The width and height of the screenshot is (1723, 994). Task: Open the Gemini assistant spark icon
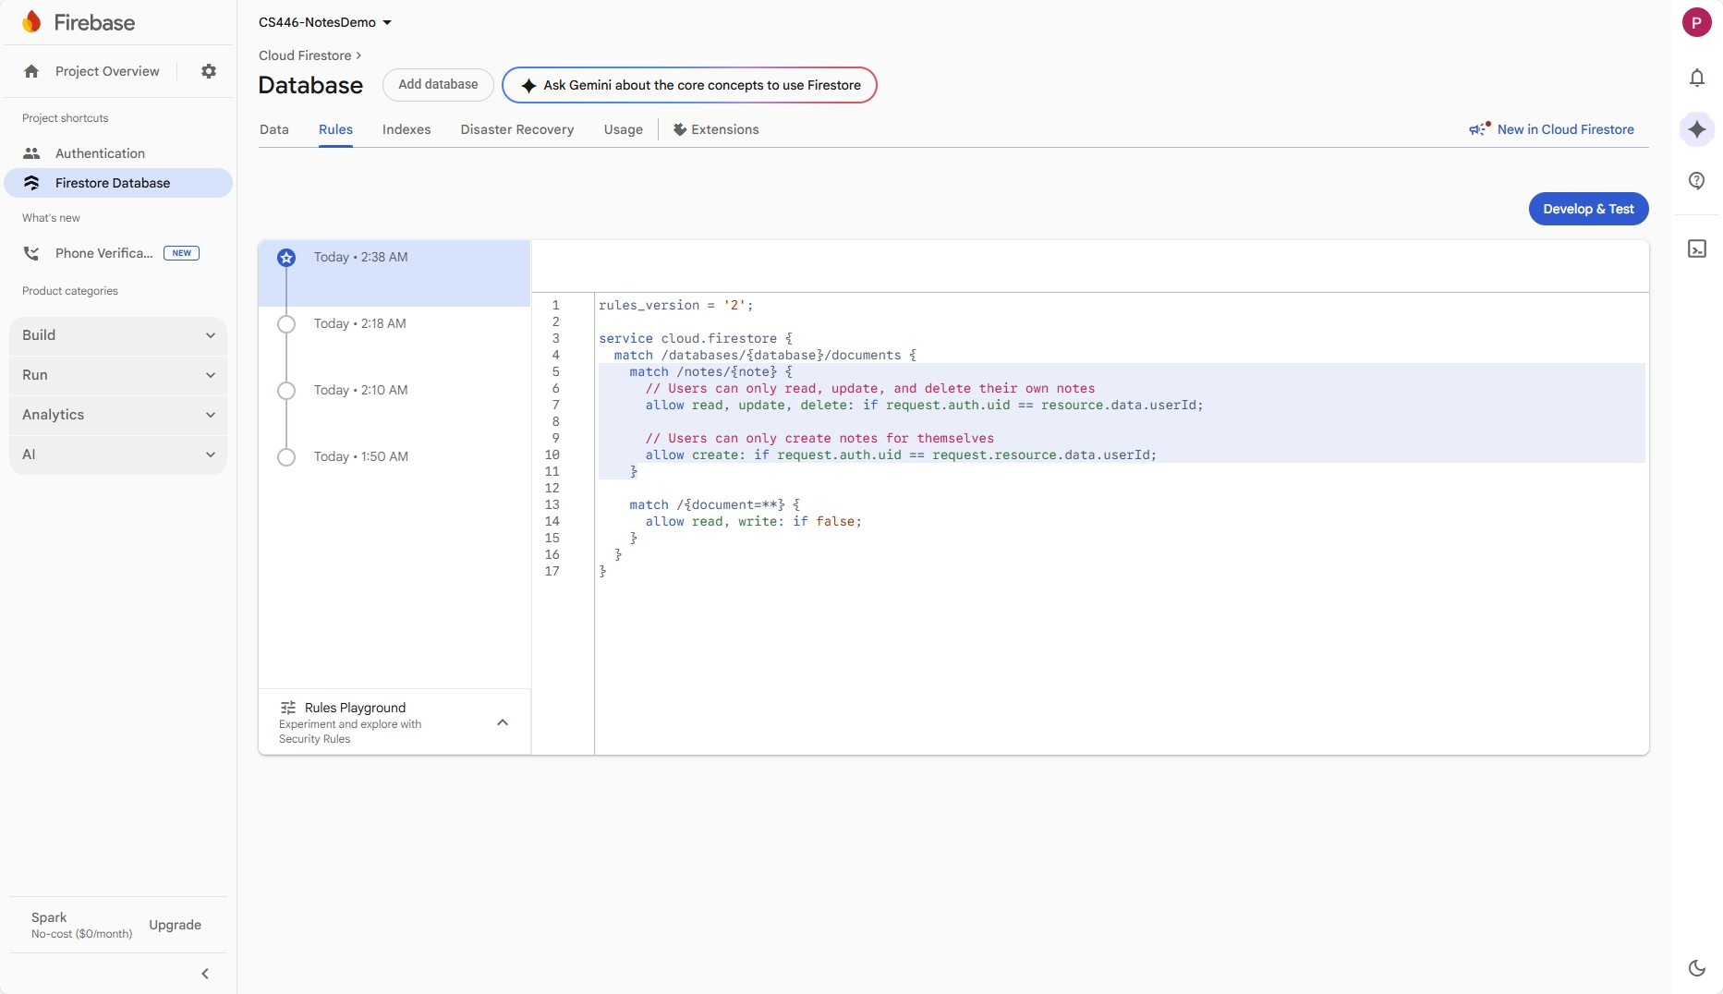(x=1696, y=129)
